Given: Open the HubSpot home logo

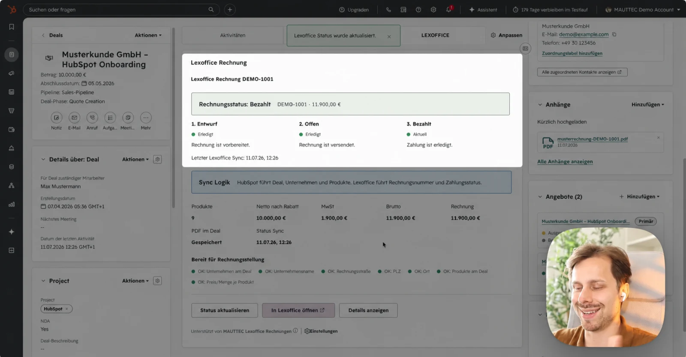Looking at the screenshot, I should coord(12,9).
